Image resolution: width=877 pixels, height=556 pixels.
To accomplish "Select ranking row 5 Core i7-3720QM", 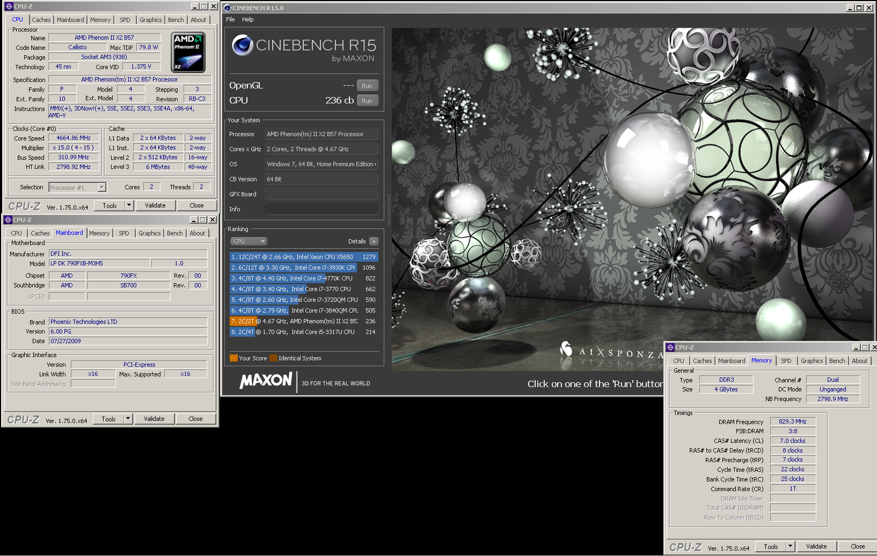I will pyautogui.click(x=304, y=300).
